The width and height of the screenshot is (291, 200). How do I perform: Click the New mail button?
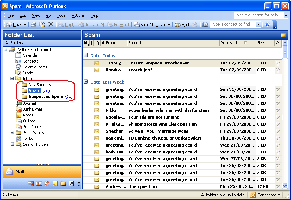[14, 25]
